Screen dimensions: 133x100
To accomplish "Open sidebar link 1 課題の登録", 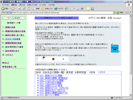I will click(10, 27).
